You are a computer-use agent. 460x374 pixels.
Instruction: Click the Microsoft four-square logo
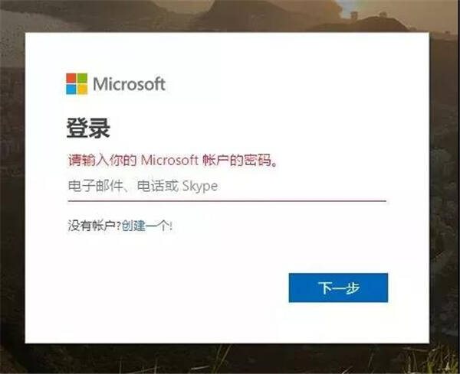point(77,84)
